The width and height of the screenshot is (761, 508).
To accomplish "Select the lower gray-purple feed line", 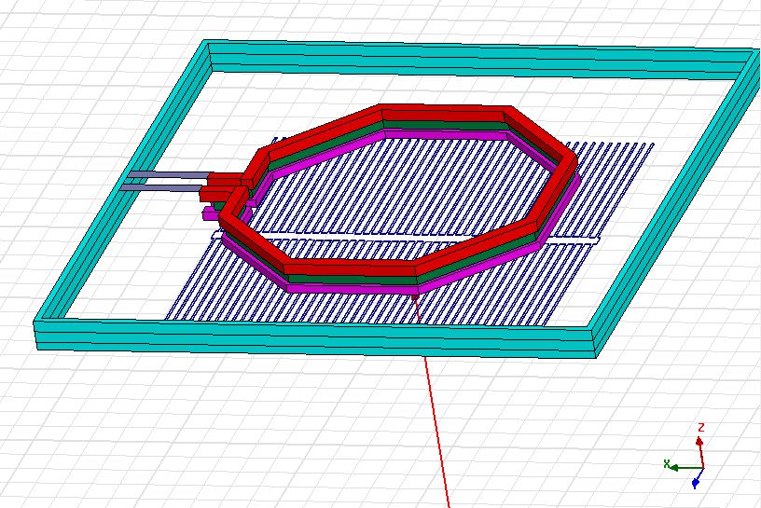I will (x=162, y=187).
